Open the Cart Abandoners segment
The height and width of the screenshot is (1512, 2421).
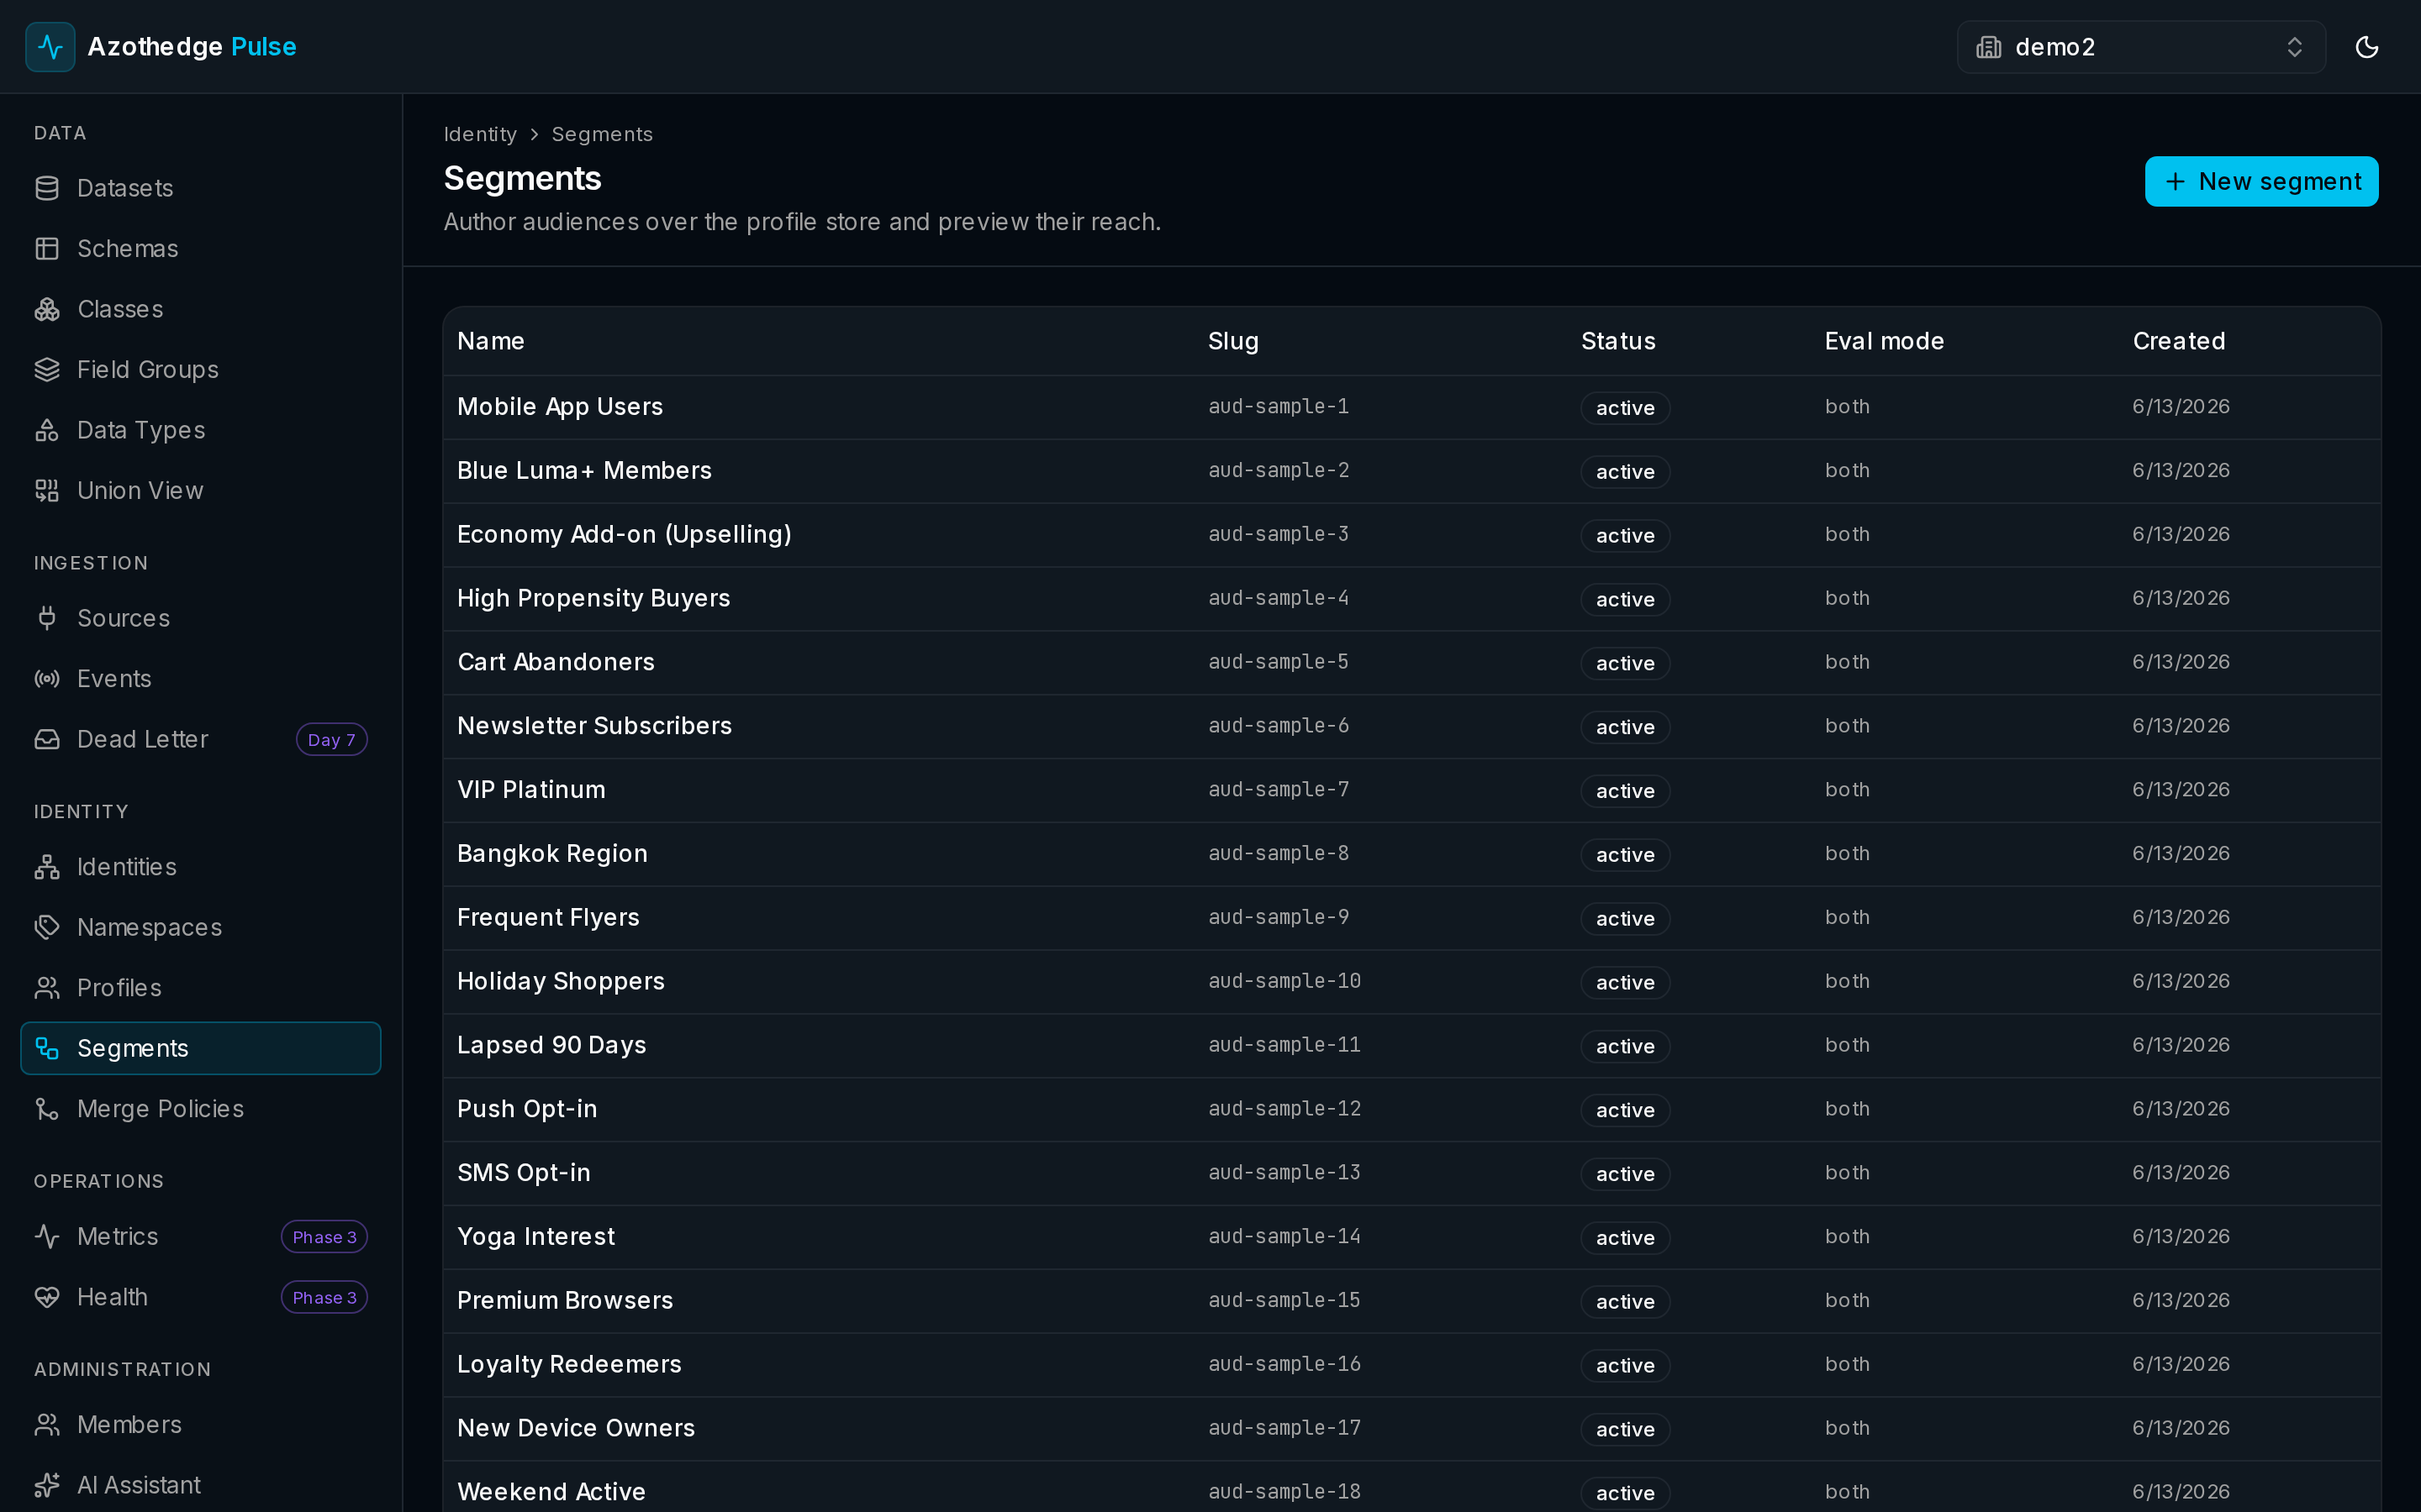pyautogui.click(x=556, y=662)
